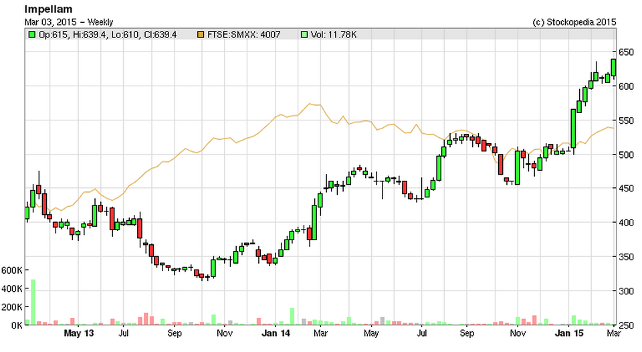
Task: Select the 'Mar 03, 2015 – Weekly' subtitle
Action: (x=69, y=22)
